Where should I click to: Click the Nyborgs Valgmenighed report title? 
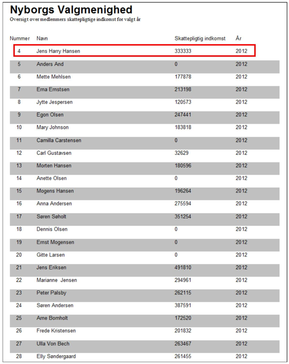[x=71, y=10]
